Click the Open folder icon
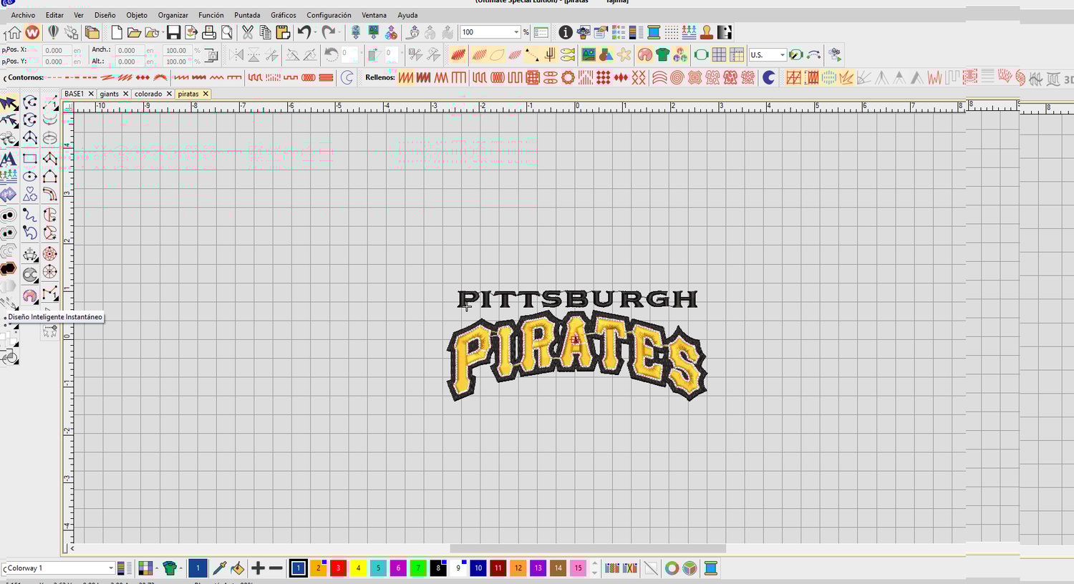Viewport: 1074px width, 584px height. pos(134,32)
